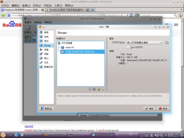The width and height of the screenshot is (184, 138).
Task: Open the URL history dropdown arrow
Action: [x=128, y=15]
